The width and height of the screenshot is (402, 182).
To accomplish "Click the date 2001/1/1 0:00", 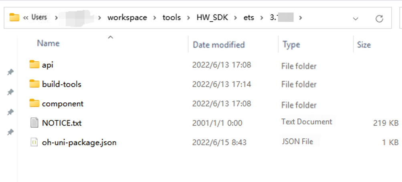I will tap(217, 123).
